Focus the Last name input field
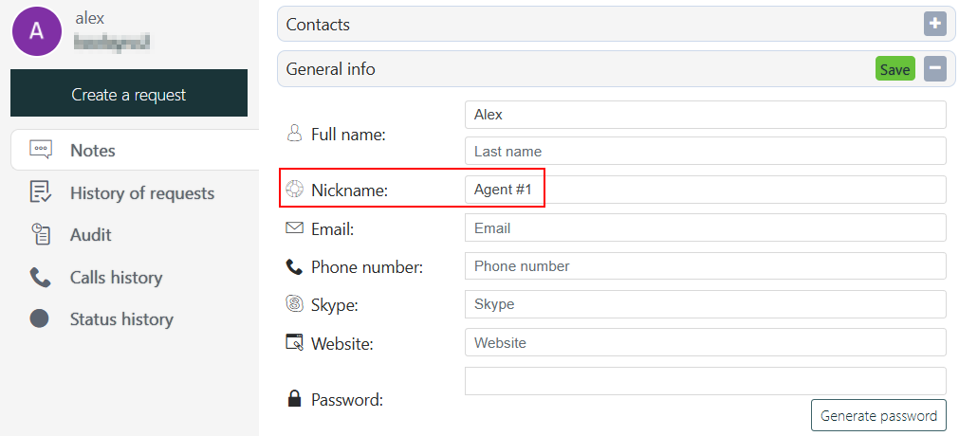The image size is (959, 436). [705, 151]
